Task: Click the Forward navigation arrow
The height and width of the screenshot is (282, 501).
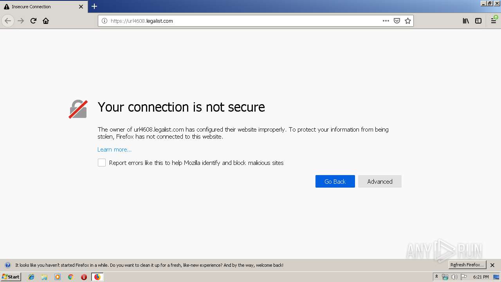Action: click(21, 21)
